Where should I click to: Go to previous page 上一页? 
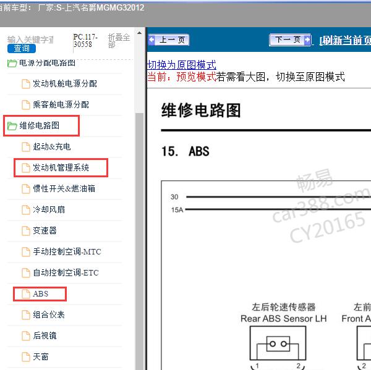click(x=168, y=40)
